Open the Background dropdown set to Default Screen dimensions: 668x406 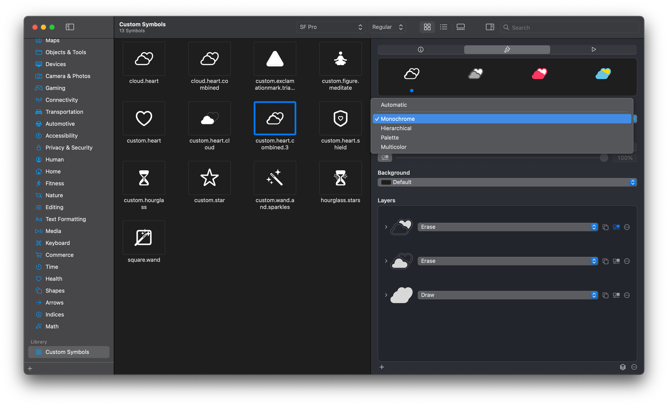506,182
